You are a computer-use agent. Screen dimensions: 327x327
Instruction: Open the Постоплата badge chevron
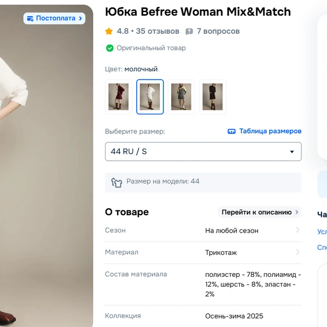click(x=81, y=19)
